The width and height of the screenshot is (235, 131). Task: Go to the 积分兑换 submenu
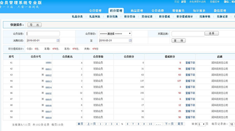click(112, 17)
